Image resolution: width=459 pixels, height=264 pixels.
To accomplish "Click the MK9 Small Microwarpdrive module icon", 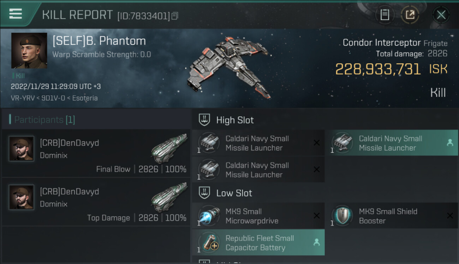I will coord(209,216).
